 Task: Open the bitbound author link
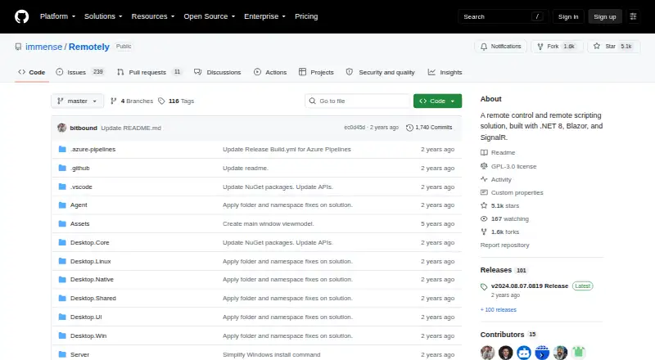coord(84,128)
